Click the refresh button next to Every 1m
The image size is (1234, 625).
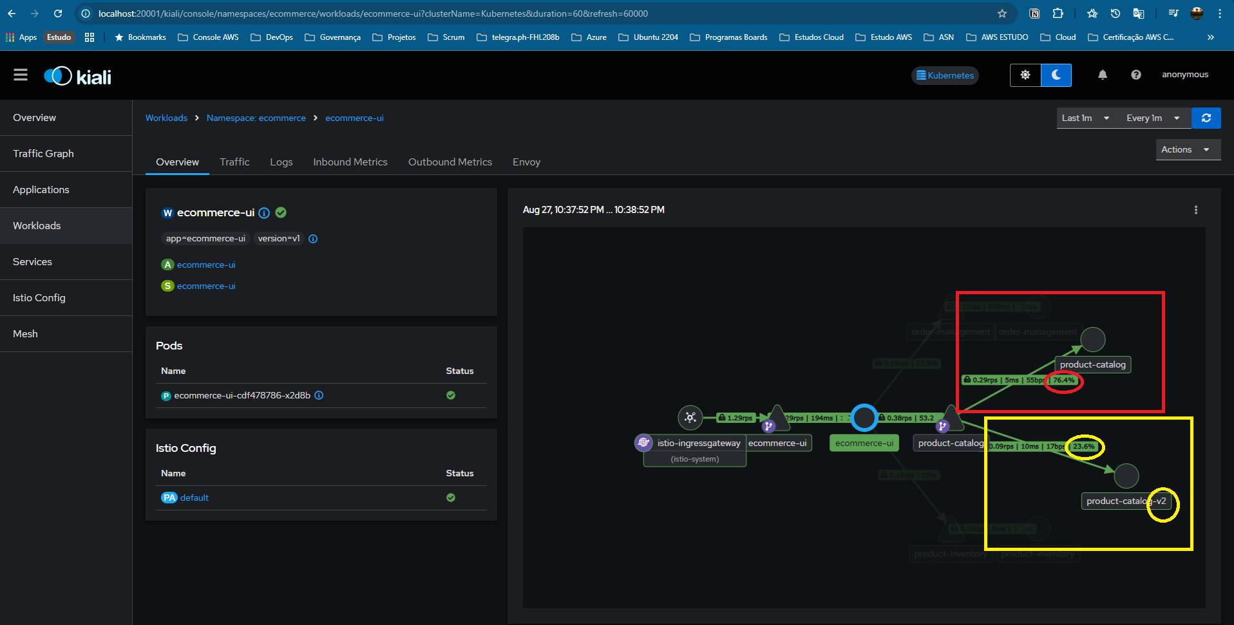(1206, 118)
